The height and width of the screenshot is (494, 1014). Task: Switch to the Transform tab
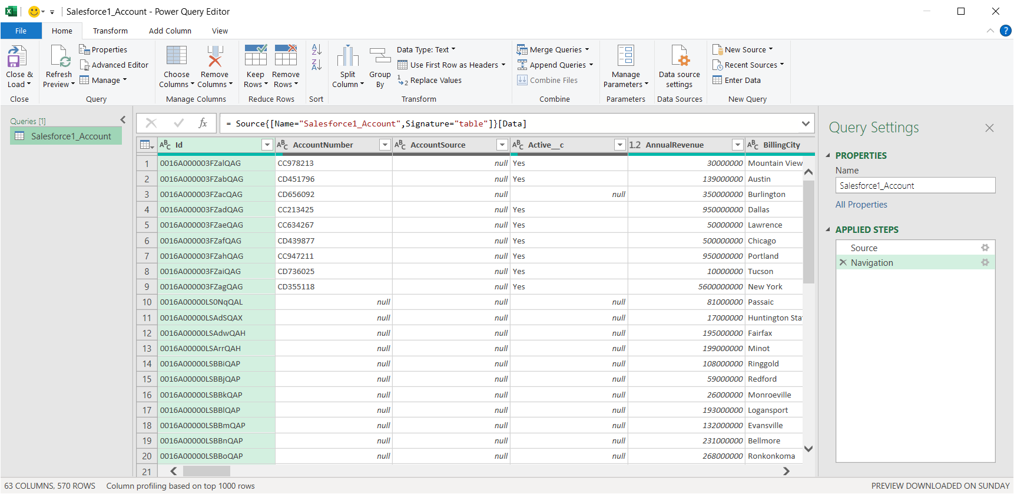110,31
